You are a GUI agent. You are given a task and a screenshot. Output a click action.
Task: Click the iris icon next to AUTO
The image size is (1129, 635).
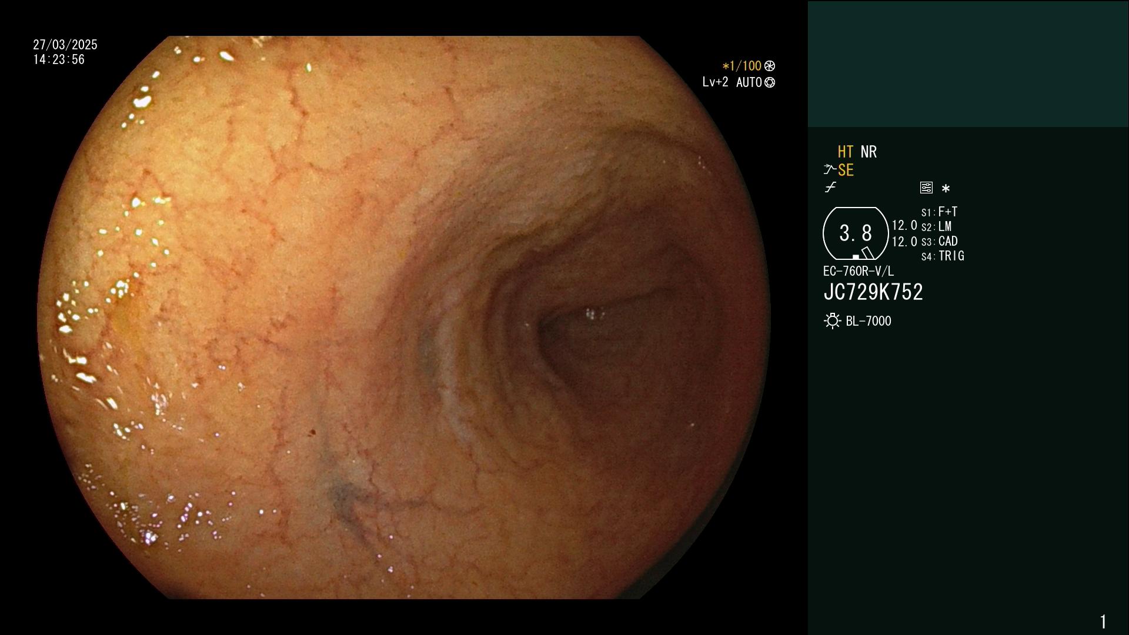[x=770, y=82]
